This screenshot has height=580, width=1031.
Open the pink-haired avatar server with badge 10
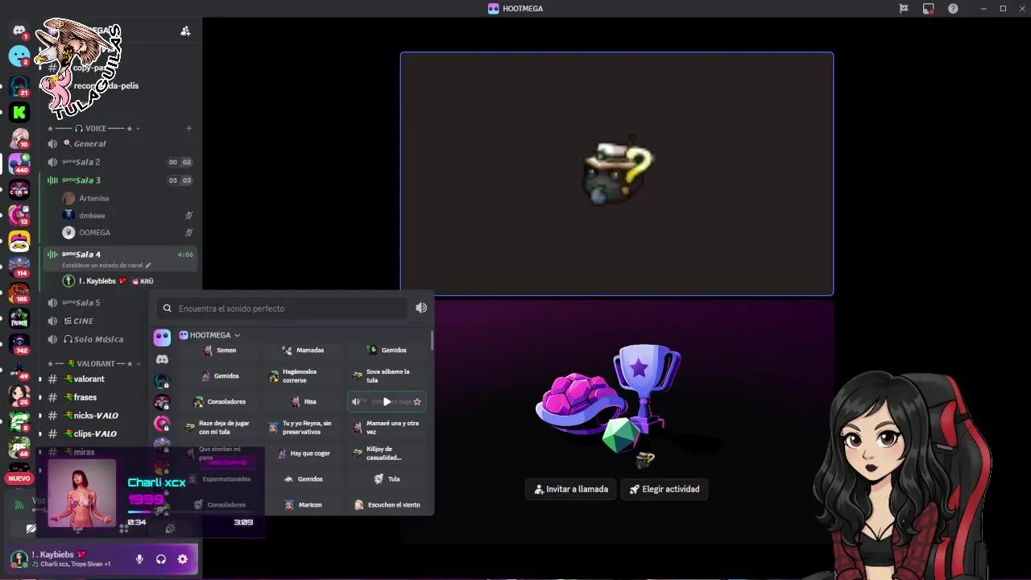(19, 138)
